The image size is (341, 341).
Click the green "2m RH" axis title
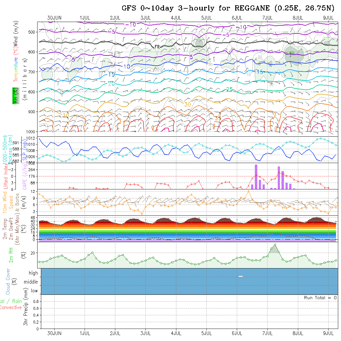pos(11,255)
